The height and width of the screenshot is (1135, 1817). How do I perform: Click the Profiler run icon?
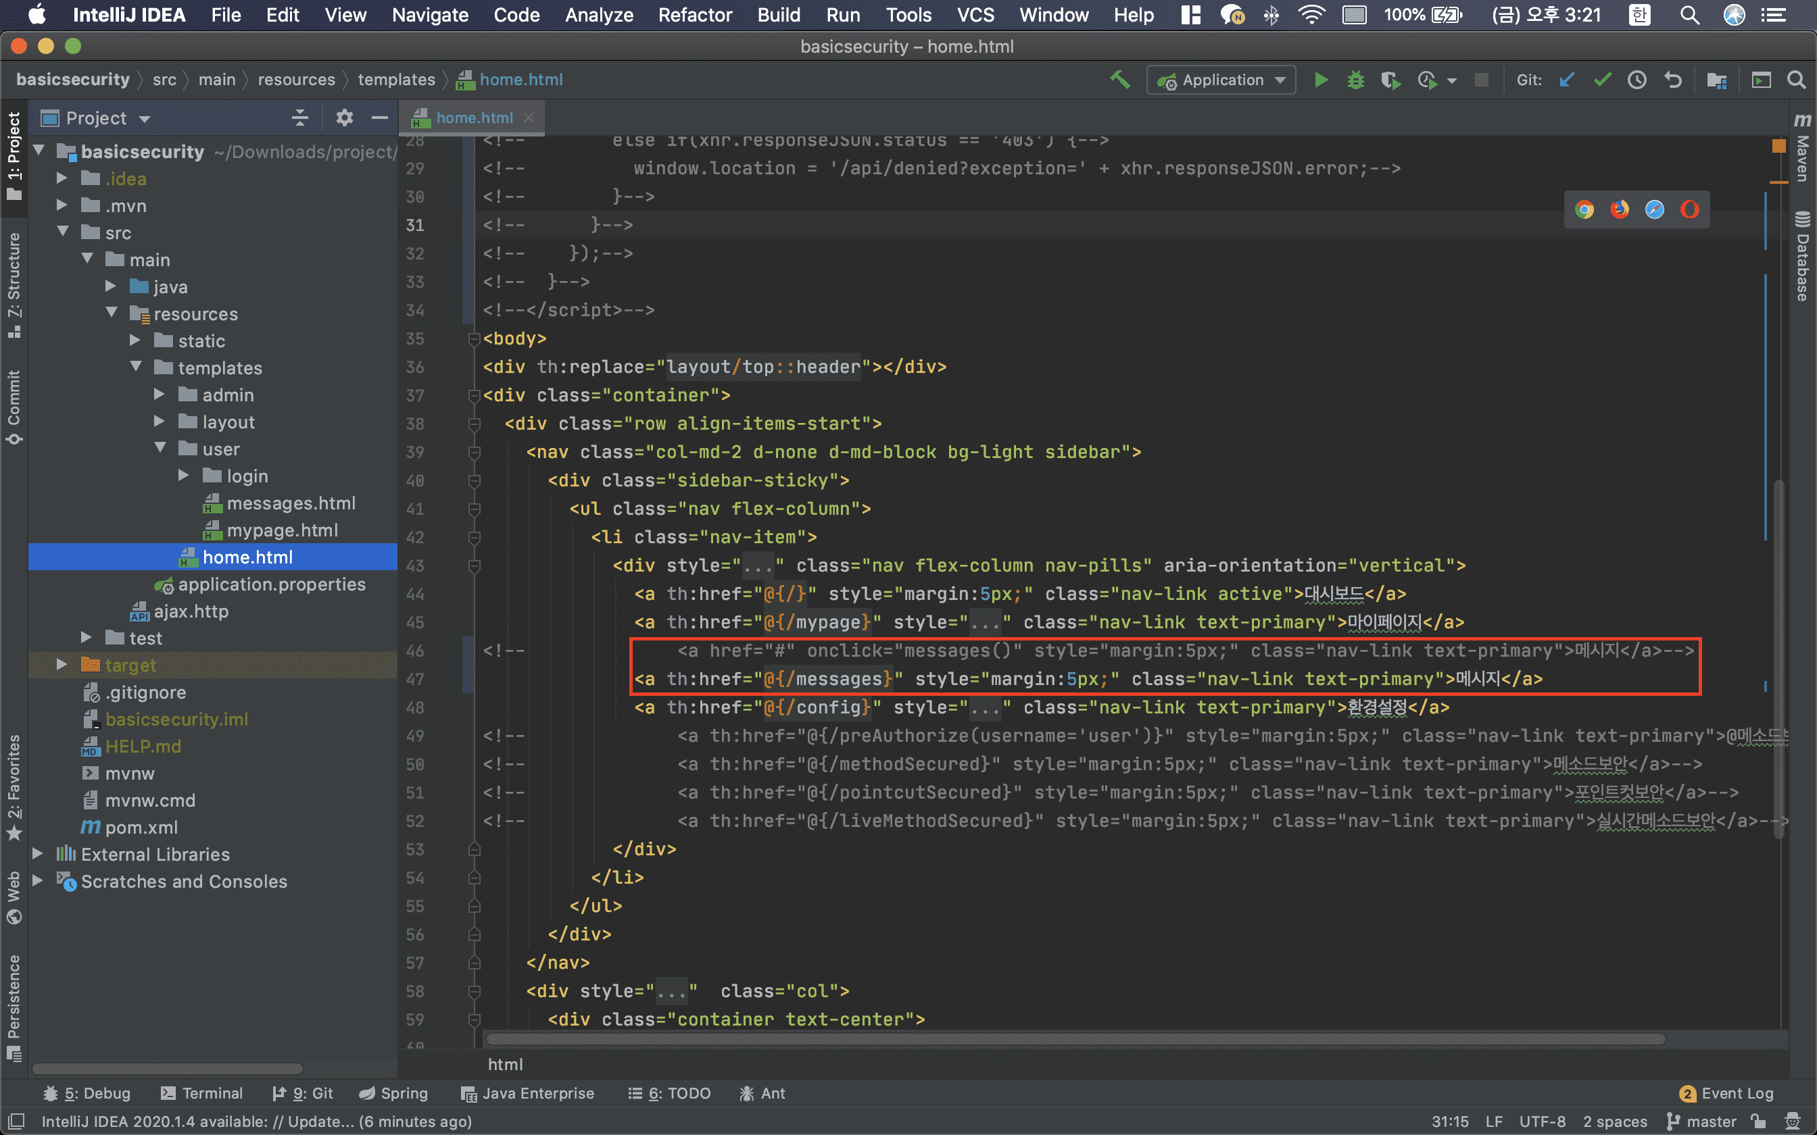coord(1428,80)
